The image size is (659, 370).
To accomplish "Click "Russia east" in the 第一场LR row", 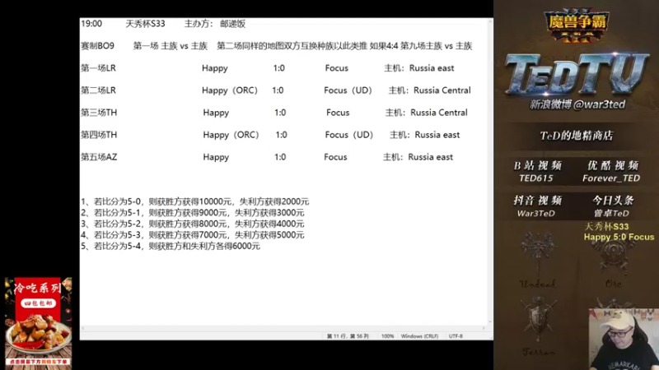I will 432,68.
